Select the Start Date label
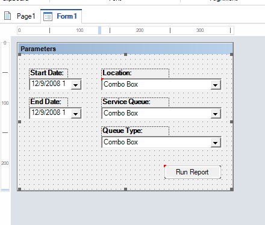This screenshot has height=225, width=265. click(48, 73)
